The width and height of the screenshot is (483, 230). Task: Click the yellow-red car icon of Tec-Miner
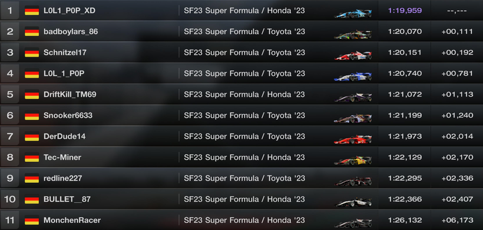point(353,160)
